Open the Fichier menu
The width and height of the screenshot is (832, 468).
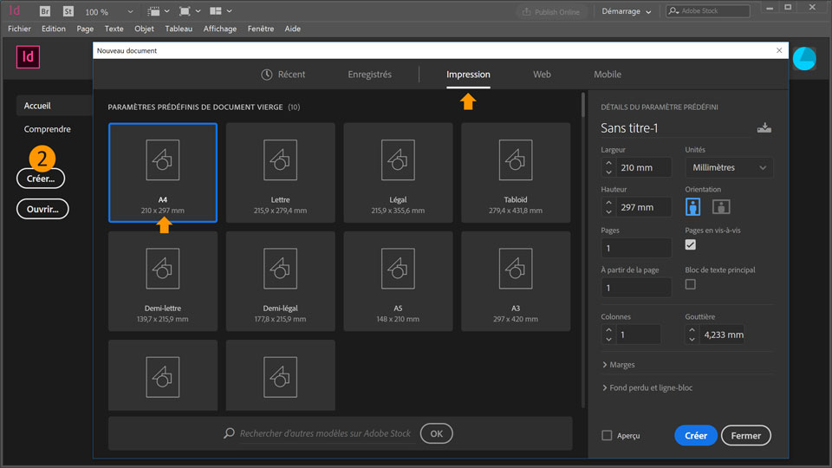(19, 29)
